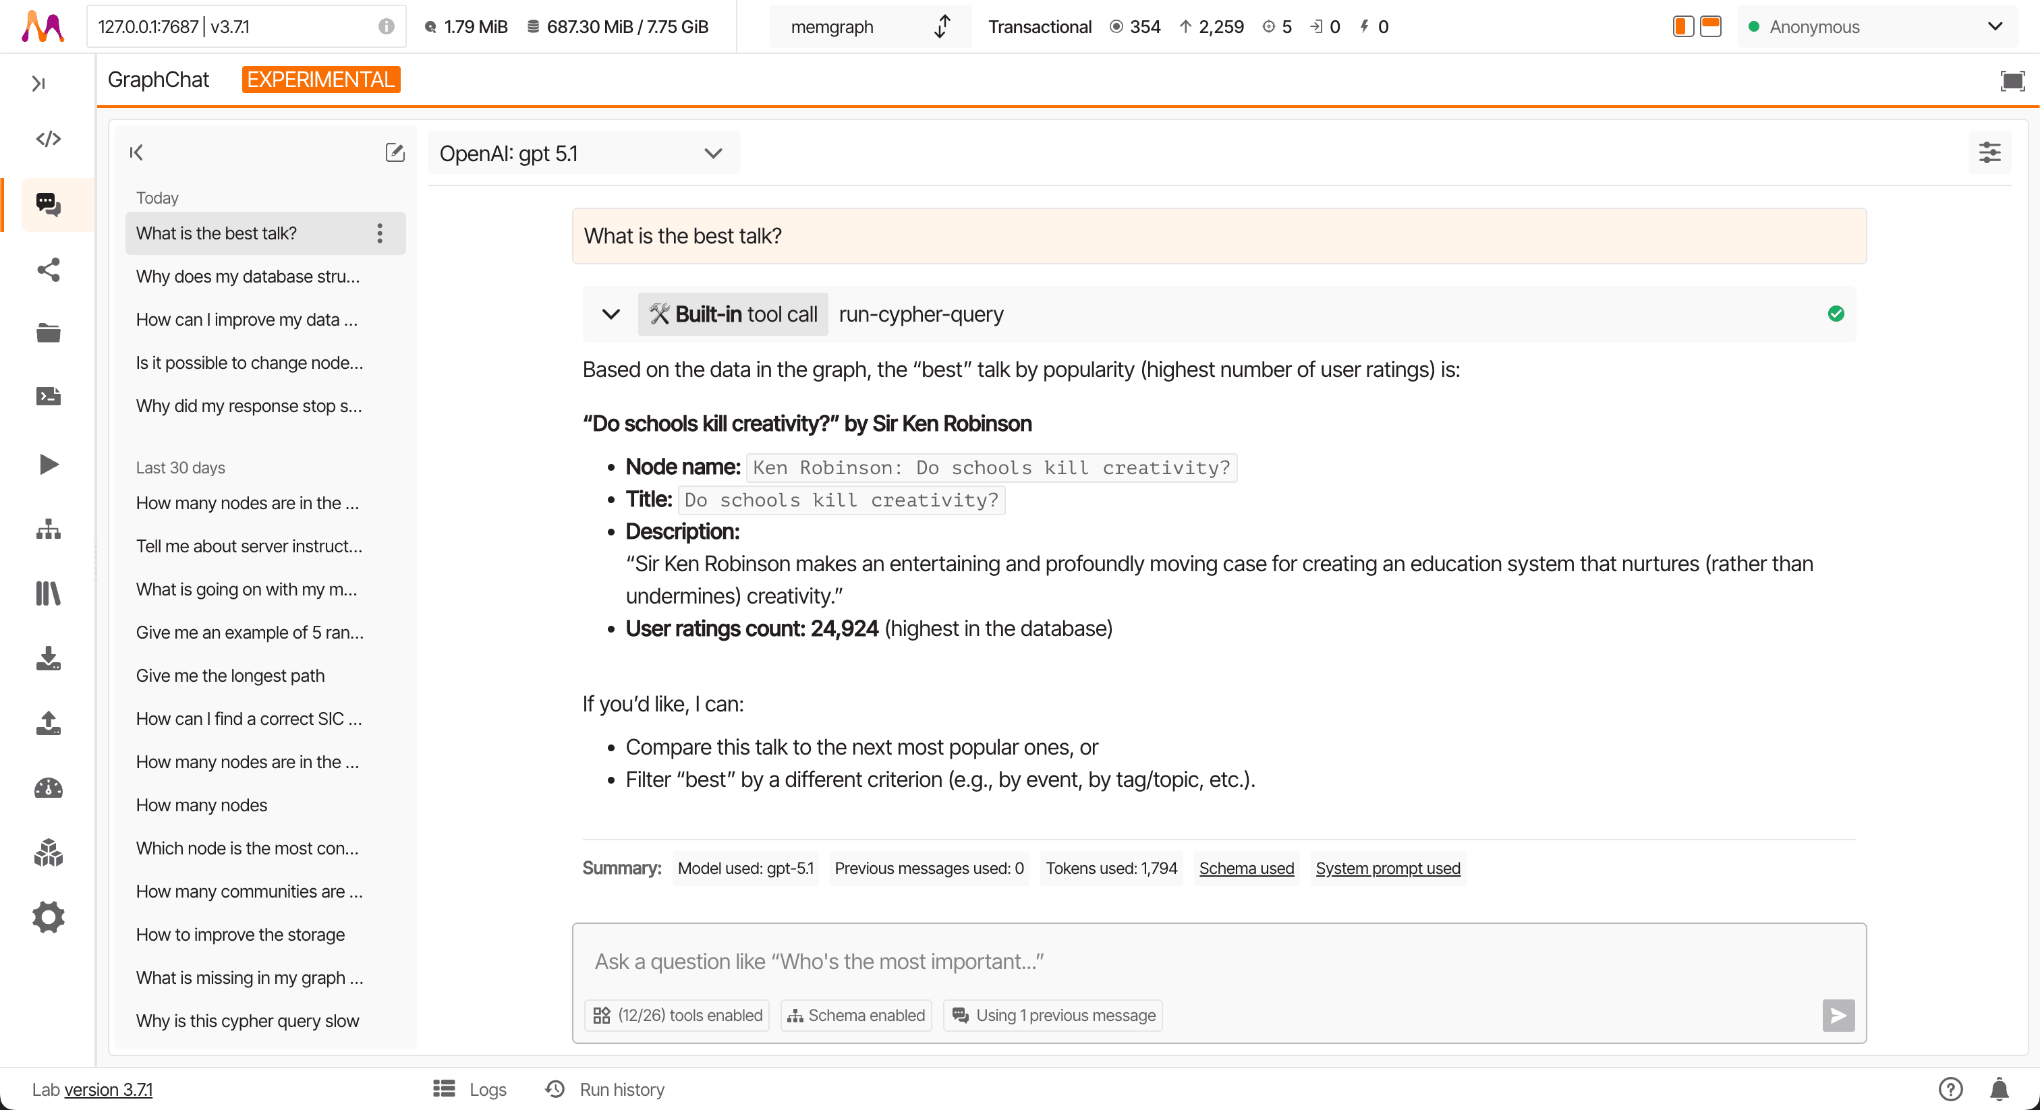Click the new chat compose icon
This screenshot has height=1110, width=2040.
point(395,152)
